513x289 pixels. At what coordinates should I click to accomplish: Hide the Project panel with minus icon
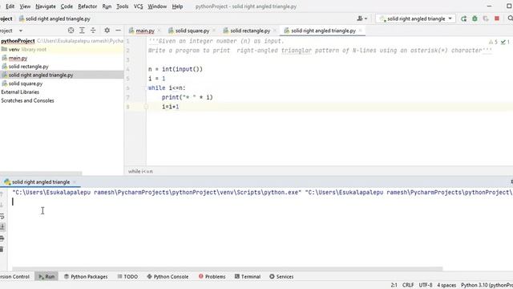tap(118, 31)
